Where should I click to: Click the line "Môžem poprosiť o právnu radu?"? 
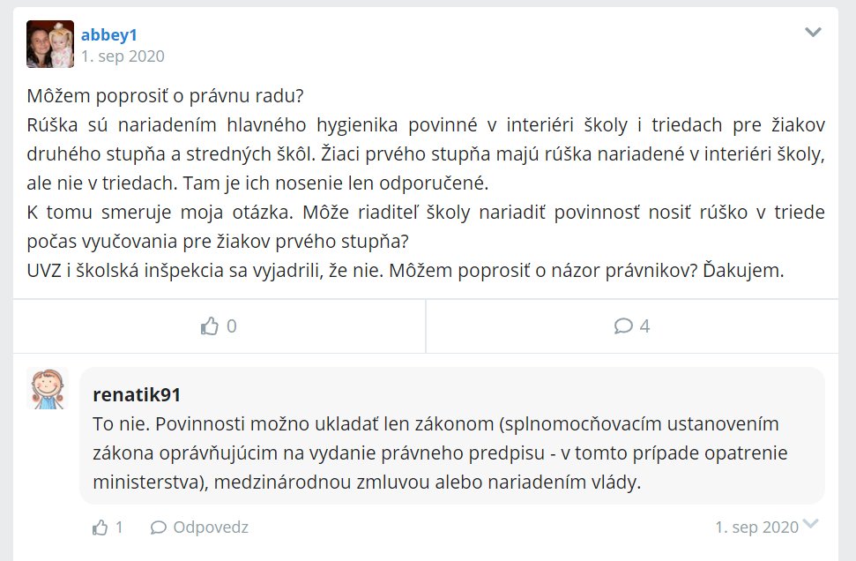(x=171, y=94)
